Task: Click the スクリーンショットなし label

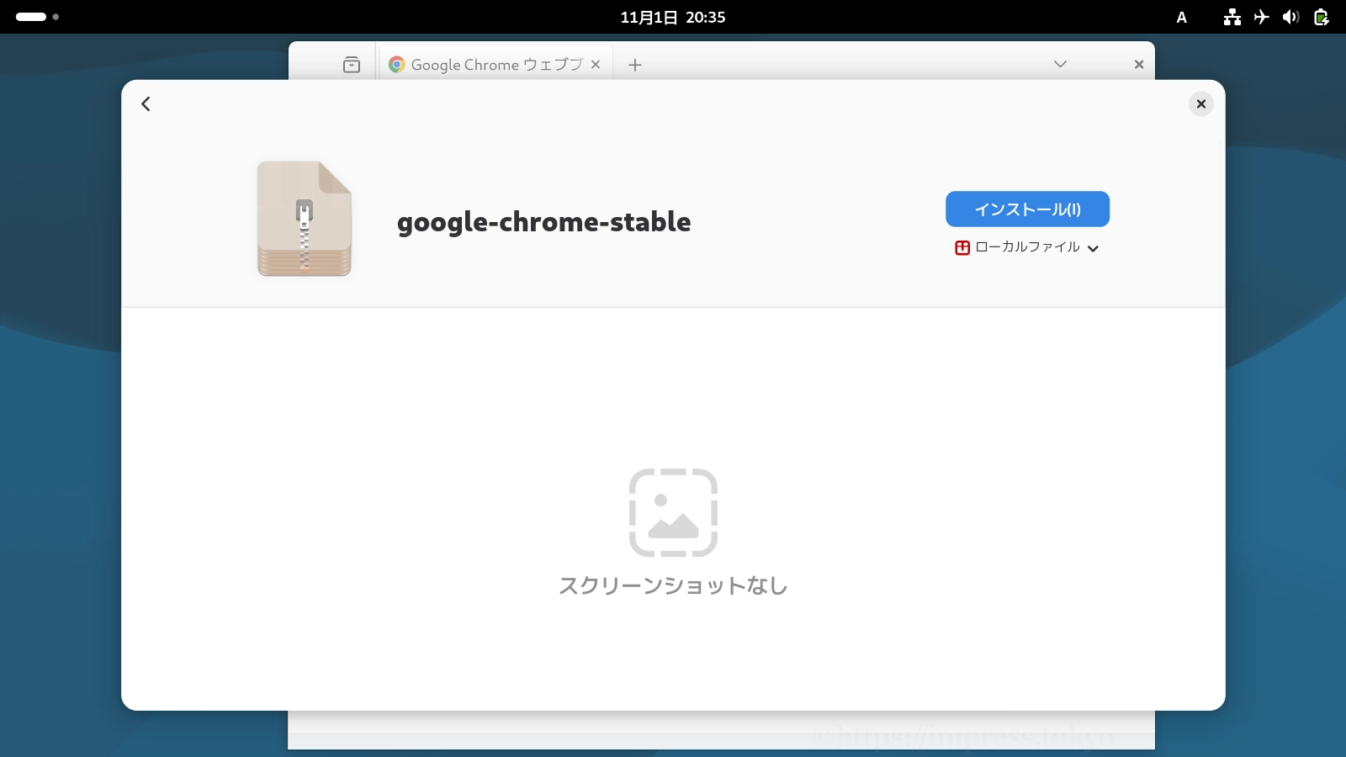Action: pos(673,585)
